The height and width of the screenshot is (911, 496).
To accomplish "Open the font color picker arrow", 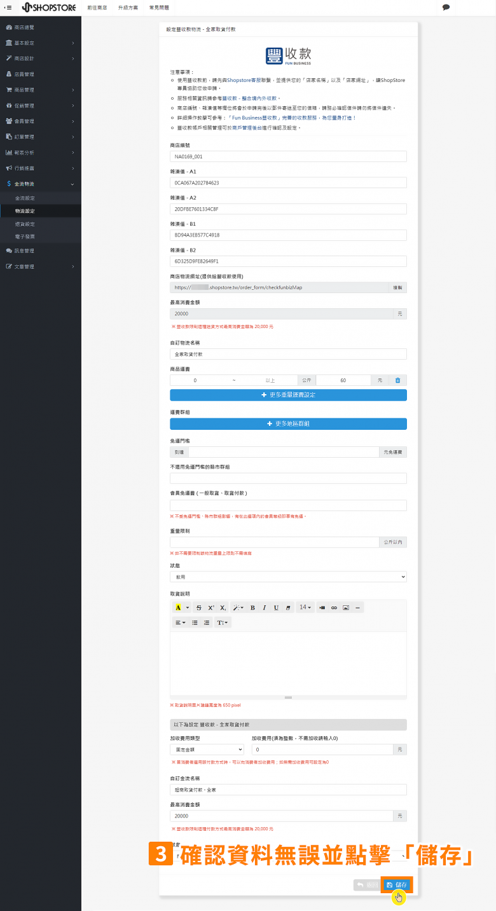I will pos(188,608).
